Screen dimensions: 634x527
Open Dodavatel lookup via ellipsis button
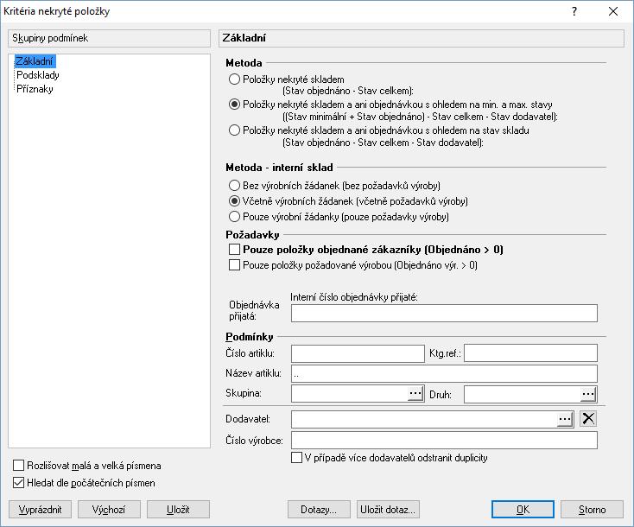pos(565,419)
